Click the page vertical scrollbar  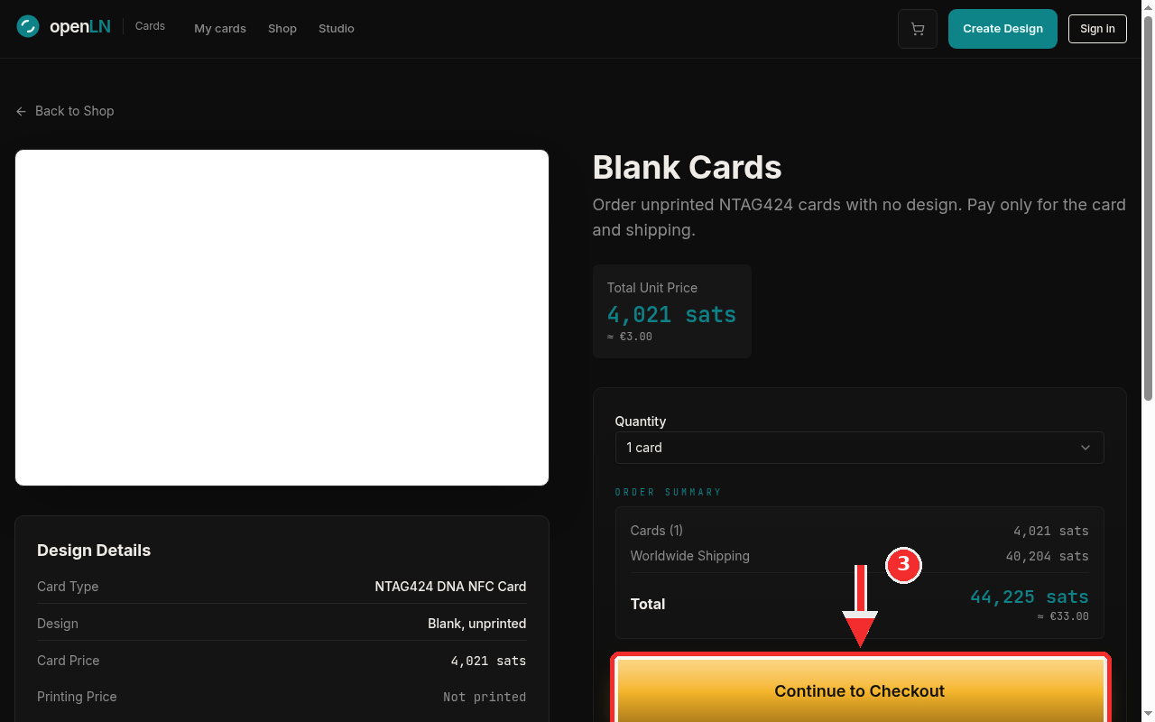pyautogui.click(x=1148, y=208)
